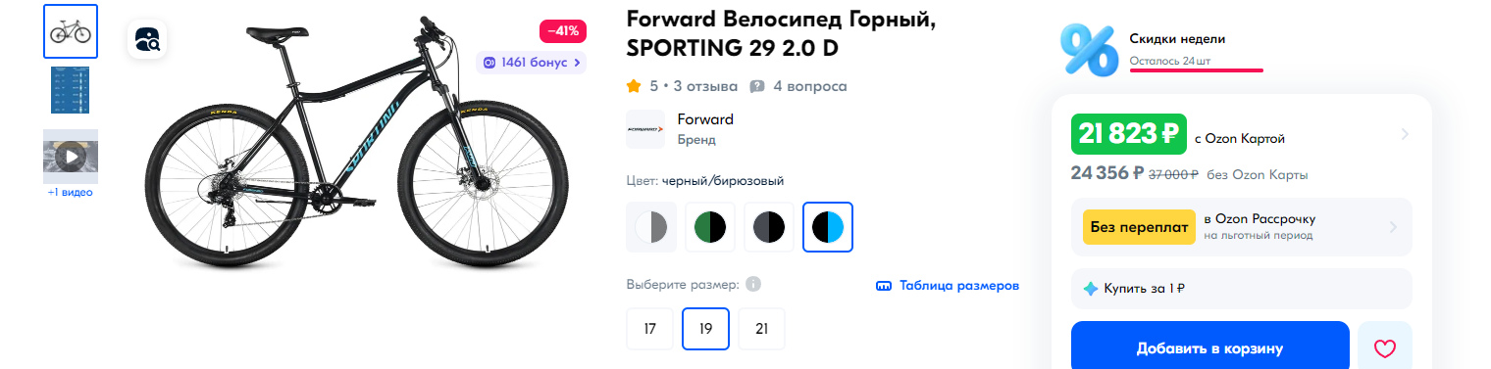Add the bike to favorites with the heart icon
The height and width of the screenshot is (369, 1491).
(x=1384, y=347)
